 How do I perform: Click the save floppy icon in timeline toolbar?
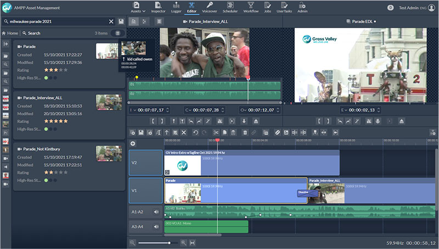pyautogui.click(x=141, y=132)
